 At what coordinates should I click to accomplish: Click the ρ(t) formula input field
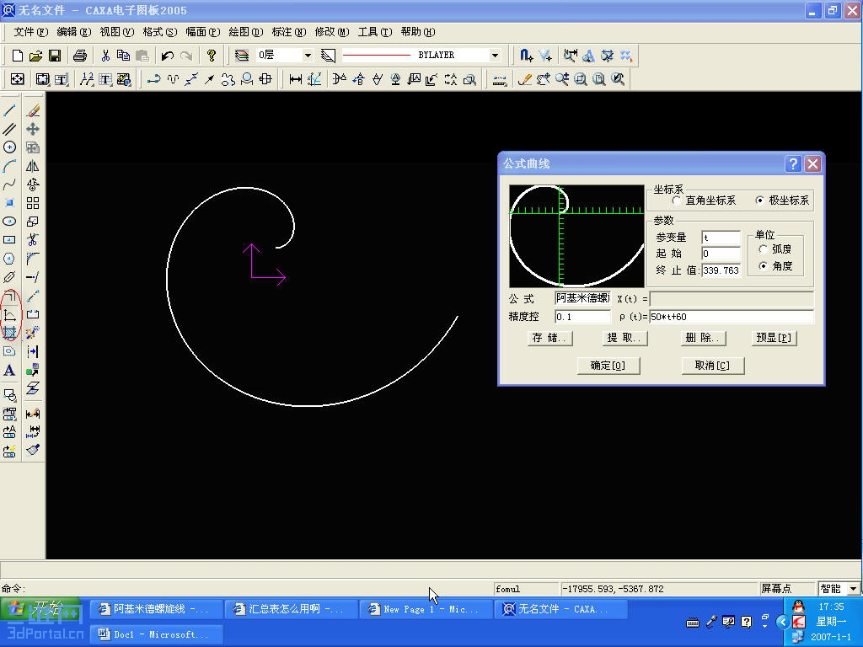click(730, 317)
